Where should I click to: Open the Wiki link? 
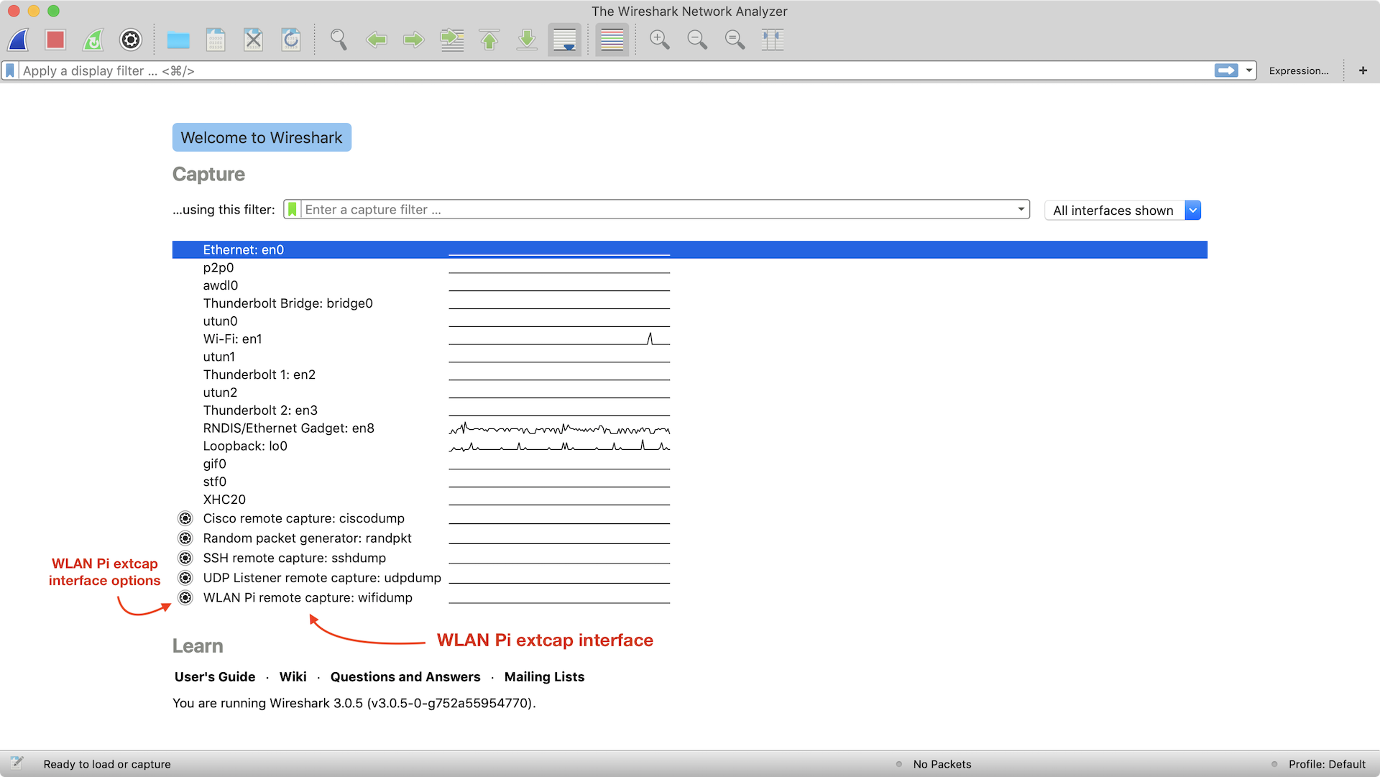(x=293, y=676)
